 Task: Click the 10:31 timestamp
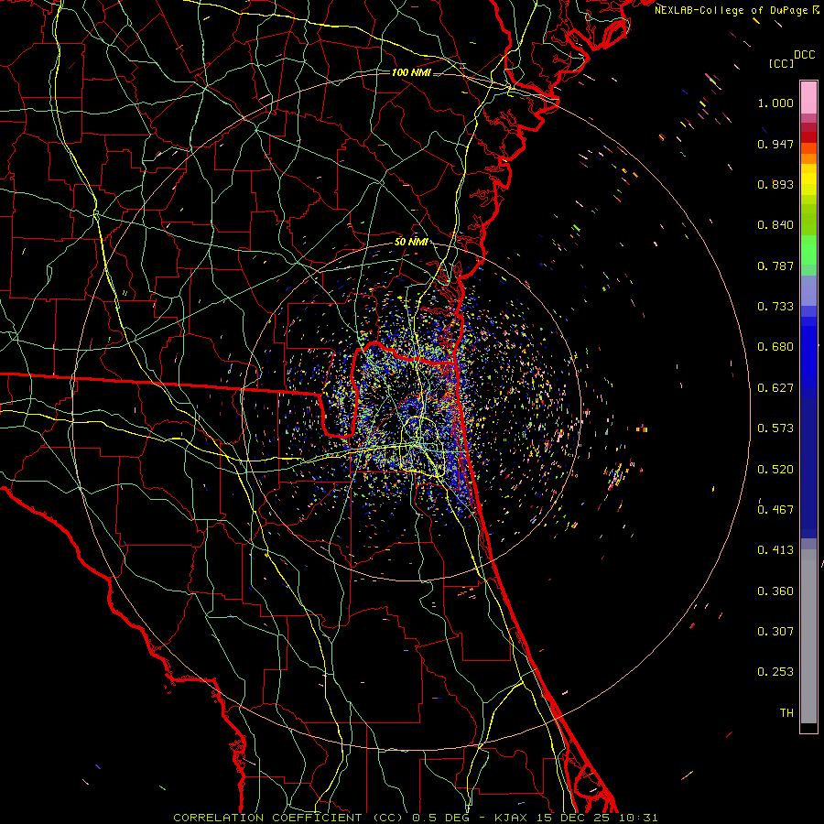point(638,818)
